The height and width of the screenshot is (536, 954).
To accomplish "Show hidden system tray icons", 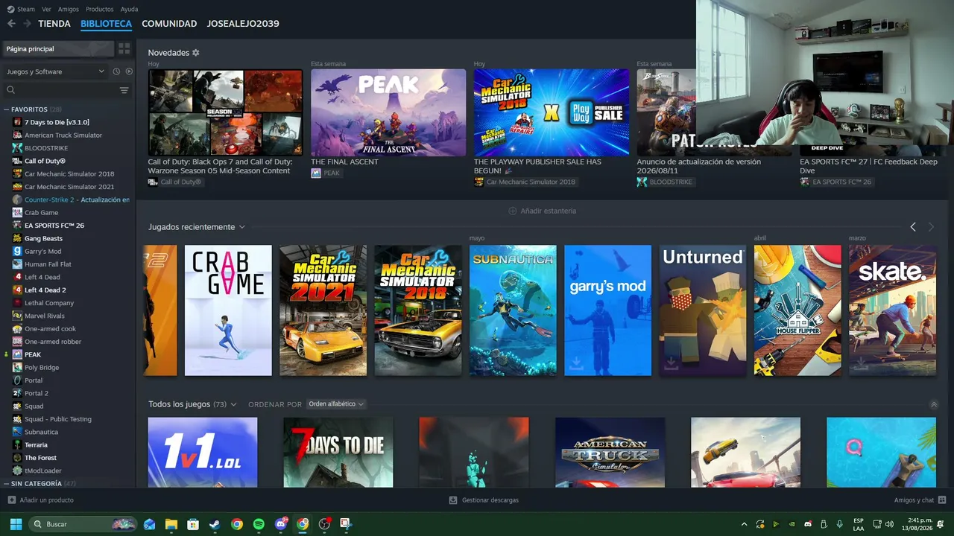I will 744,524.
